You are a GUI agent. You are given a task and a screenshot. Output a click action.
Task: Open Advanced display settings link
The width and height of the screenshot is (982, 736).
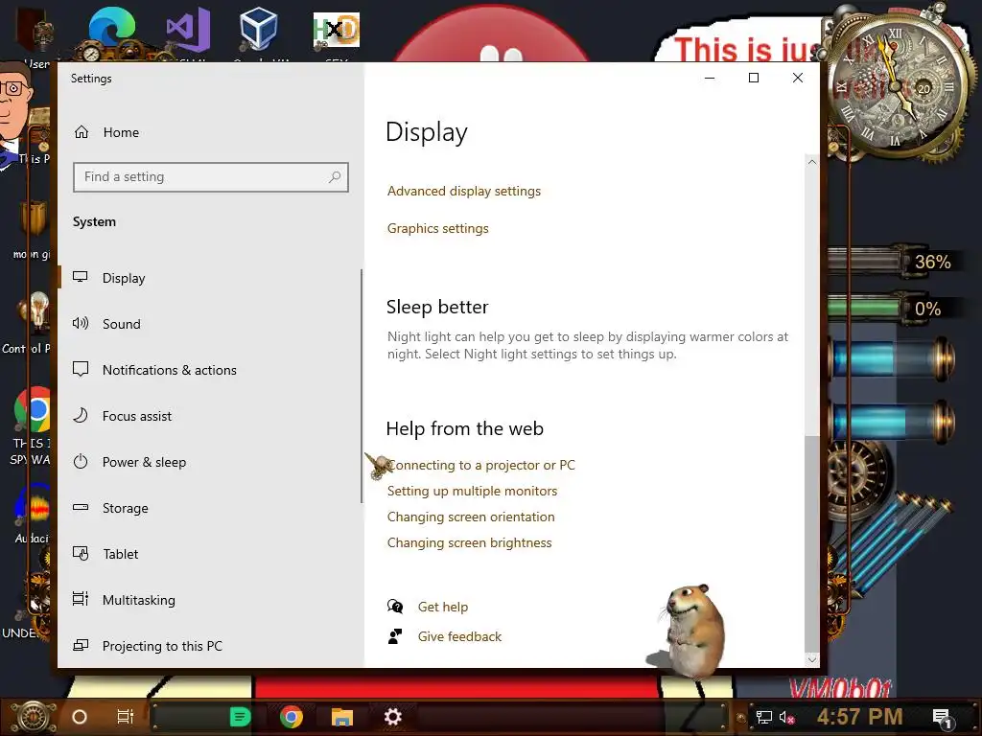(x=464, y=191)
